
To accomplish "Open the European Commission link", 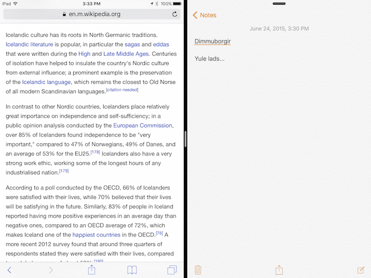I will (x=143, y=125).
